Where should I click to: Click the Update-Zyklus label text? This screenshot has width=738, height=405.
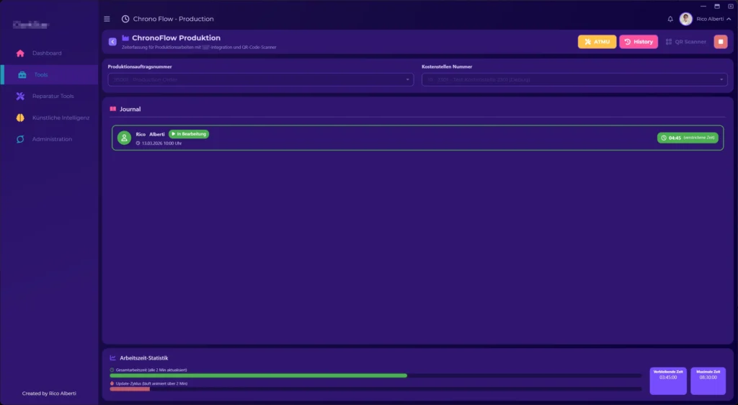click(x=151, y=383)
